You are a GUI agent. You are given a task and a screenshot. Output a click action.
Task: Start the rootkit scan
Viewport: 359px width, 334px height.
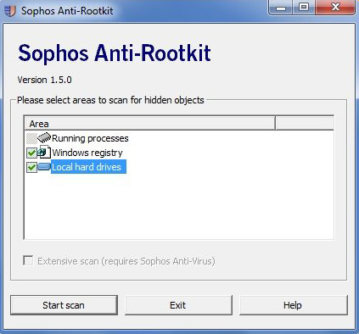(x=64, y=305)
